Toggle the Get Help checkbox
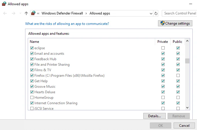 click(x=32, y=81)
